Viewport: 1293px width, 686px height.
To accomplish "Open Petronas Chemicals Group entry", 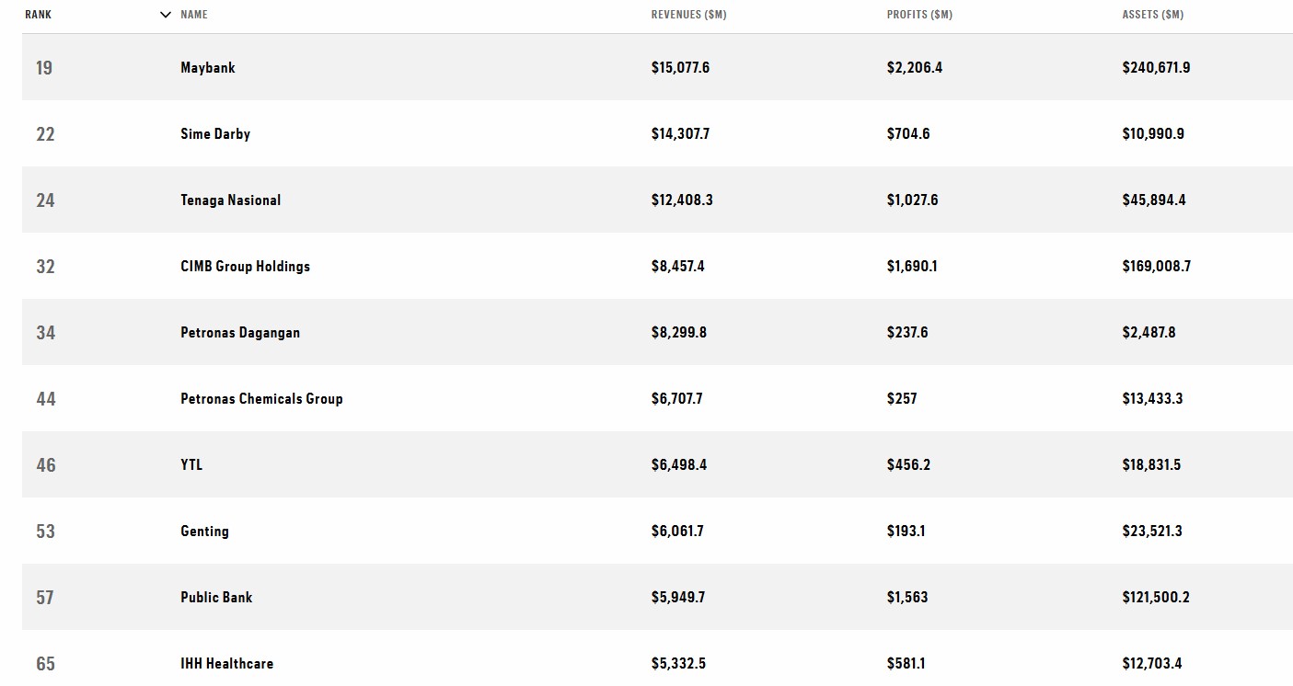I will point(261,399).
